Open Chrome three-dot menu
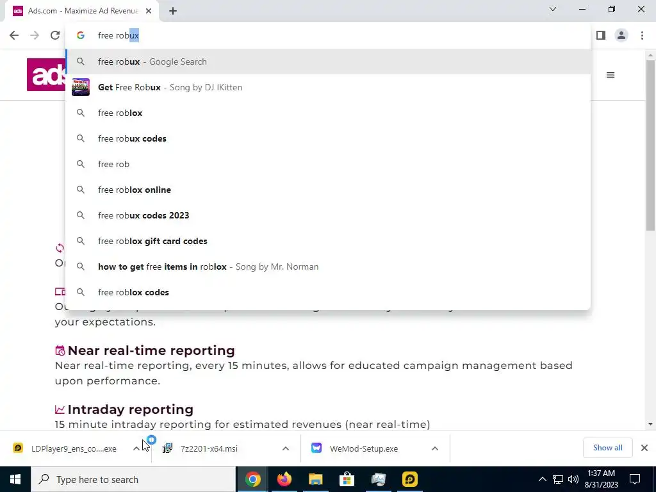The width and height of the screenshot is (656, 492). coord(642,35)
